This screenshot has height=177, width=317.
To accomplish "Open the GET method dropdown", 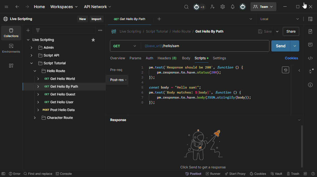I will [x=125, y=46].
